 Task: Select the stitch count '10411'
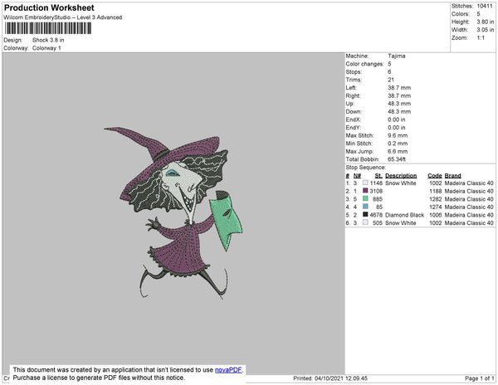coord(485,6)
